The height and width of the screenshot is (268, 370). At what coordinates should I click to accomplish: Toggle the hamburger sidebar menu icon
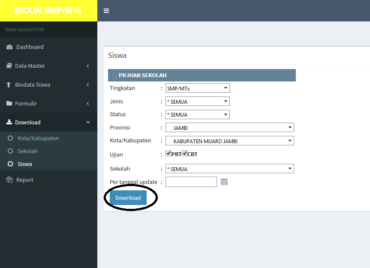(x=106, y=11)
